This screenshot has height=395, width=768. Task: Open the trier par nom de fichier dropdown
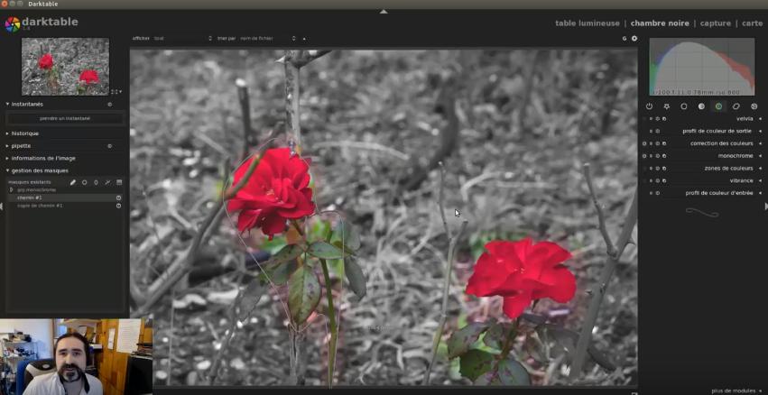[267, 38]
